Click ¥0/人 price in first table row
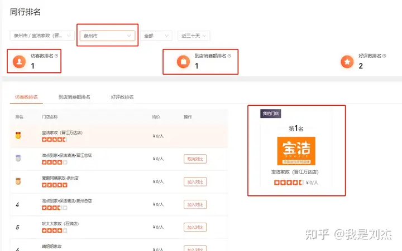 [158, 136]
